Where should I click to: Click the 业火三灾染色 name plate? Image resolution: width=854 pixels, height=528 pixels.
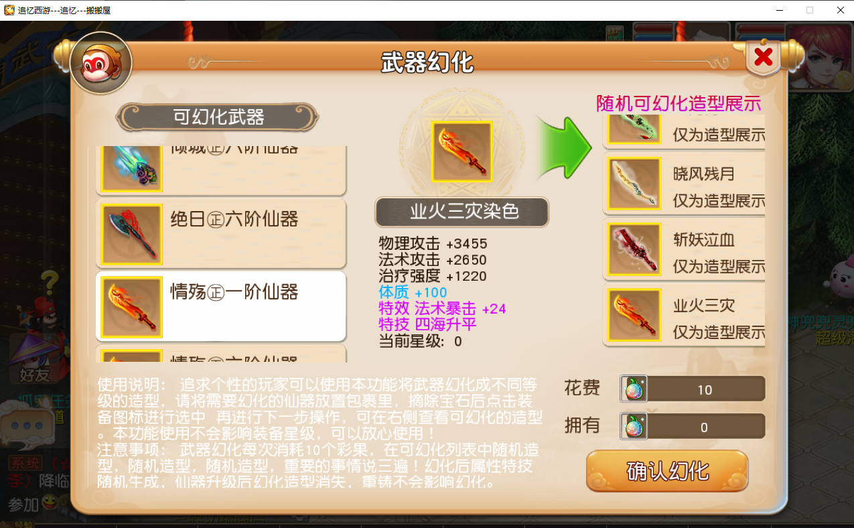(461, 212)
